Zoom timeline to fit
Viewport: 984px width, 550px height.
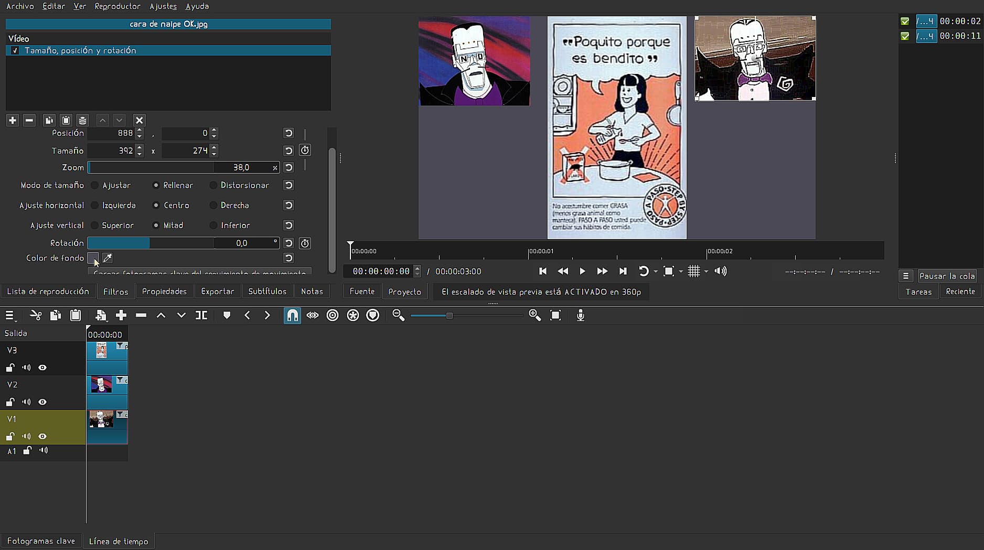(555, 315)
